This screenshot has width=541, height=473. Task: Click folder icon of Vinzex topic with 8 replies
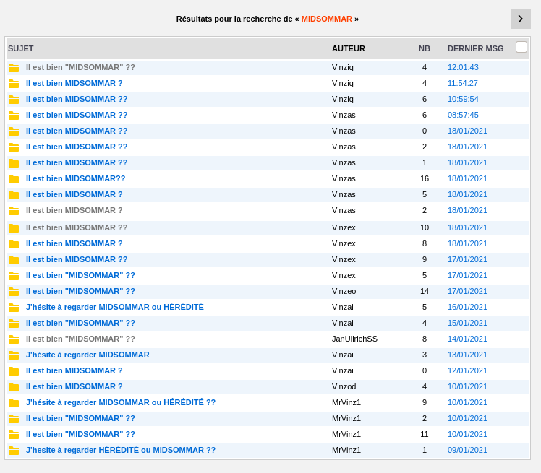(x=14, y=244)
